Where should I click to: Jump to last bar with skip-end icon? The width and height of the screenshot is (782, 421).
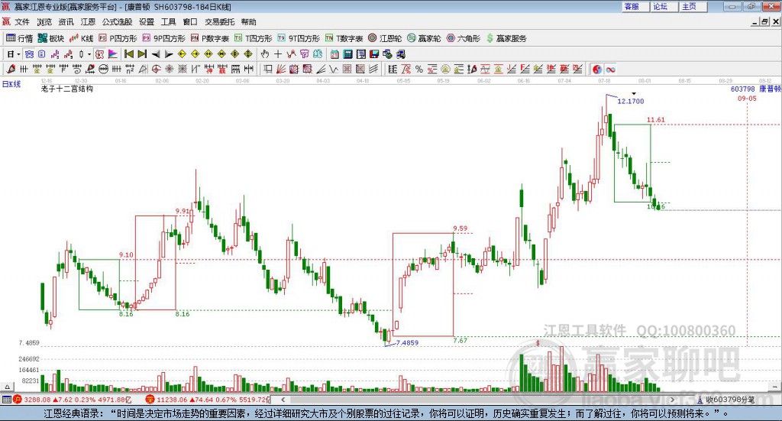click(142, 54)
